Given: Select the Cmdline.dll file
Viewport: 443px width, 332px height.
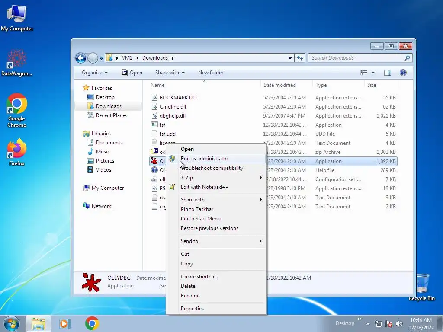Looking at the screenshot, I should point(173,107).
